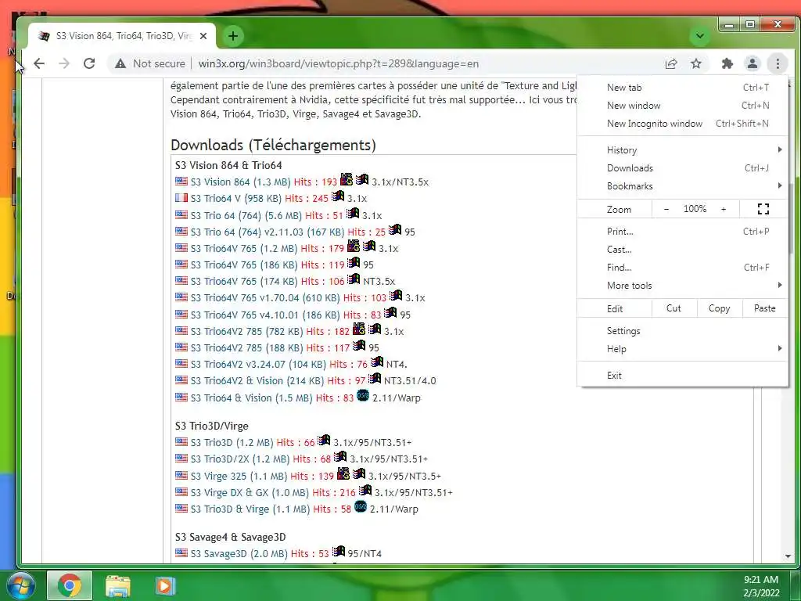Image resolution: width=801 pixels, height=601 pixels.
Task: Click Cut in the Edit row
Action: [673, 308]
